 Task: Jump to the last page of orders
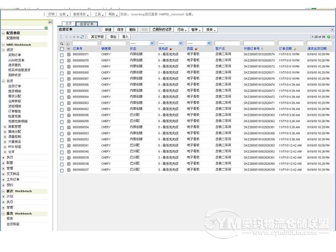pyautogui.click(x=78, y=37)
